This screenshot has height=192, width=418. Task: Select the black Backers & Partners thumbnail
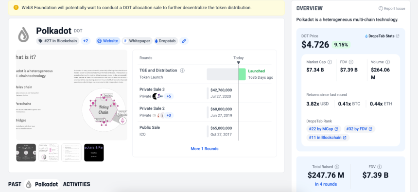(94, 153)
